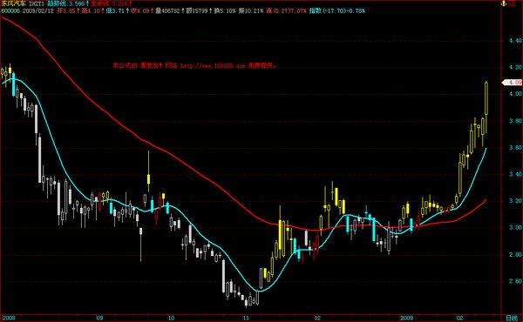Click the 12 month label on the time axis
523x322 pixels.
[317, 318]
